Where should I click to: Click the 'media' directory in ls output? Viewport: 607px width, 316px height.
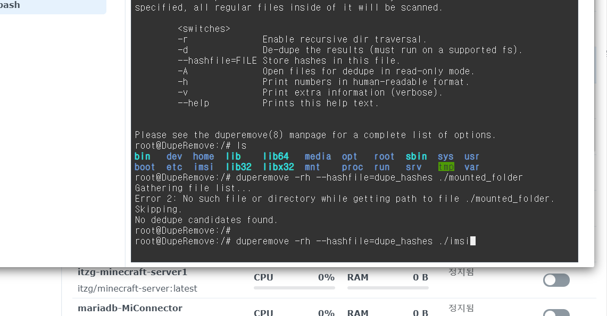(318, 157)
